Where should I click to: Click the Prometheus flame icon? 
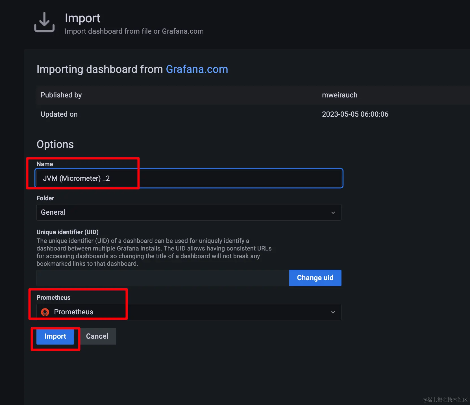point(45,312)
